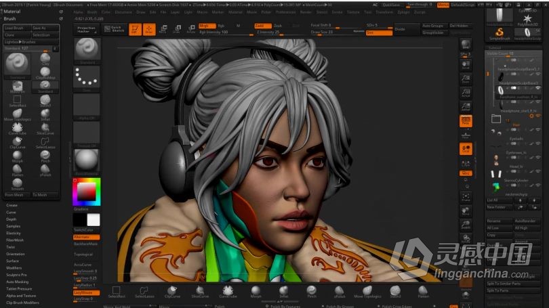Click the Lightbox Brushes button
The image size is (549, 308).
31,42
